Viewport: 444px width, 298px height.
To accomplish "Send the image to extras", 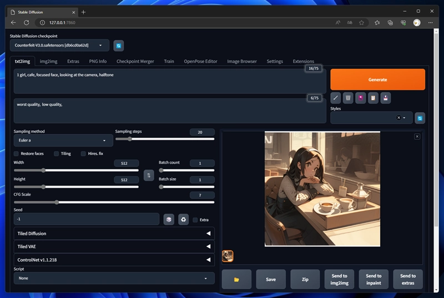I will pyautogui.click(x=408, y=279).
